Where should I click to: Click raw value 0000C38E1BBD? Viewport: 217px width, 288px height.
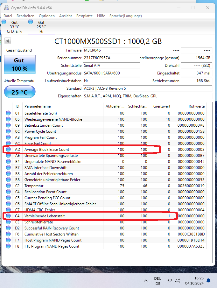191,234
